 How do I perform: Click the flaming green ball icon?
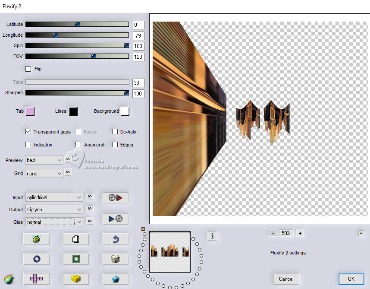point(9,279)
